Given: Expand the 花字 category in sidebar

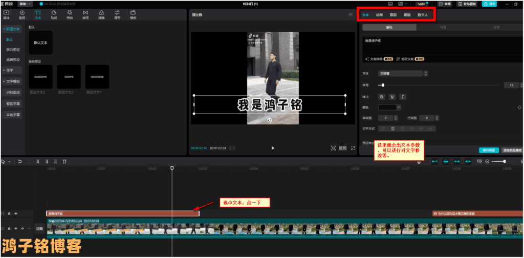Looking at the screenshot, I should [11, 70].
